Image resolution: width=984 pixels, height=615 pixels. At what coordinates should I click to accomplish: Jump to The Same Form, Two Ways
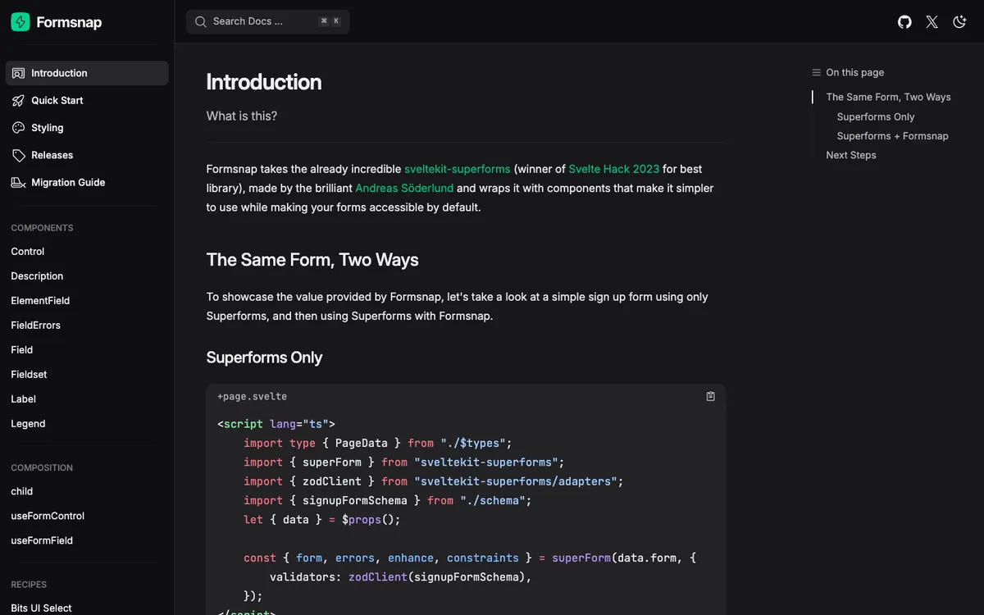point(888,97)
